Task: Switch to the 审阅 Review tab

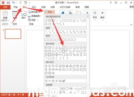Action: [x=77, y=7]
